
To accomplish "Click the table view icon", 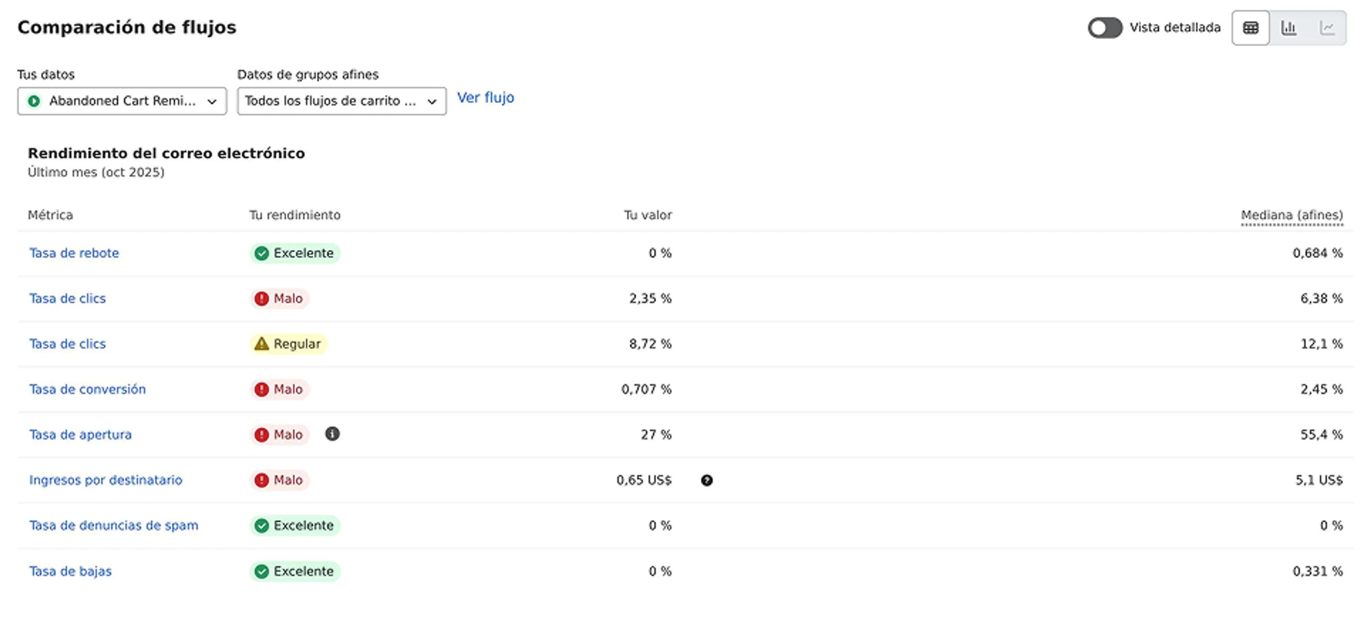I will pos(1251,28).
